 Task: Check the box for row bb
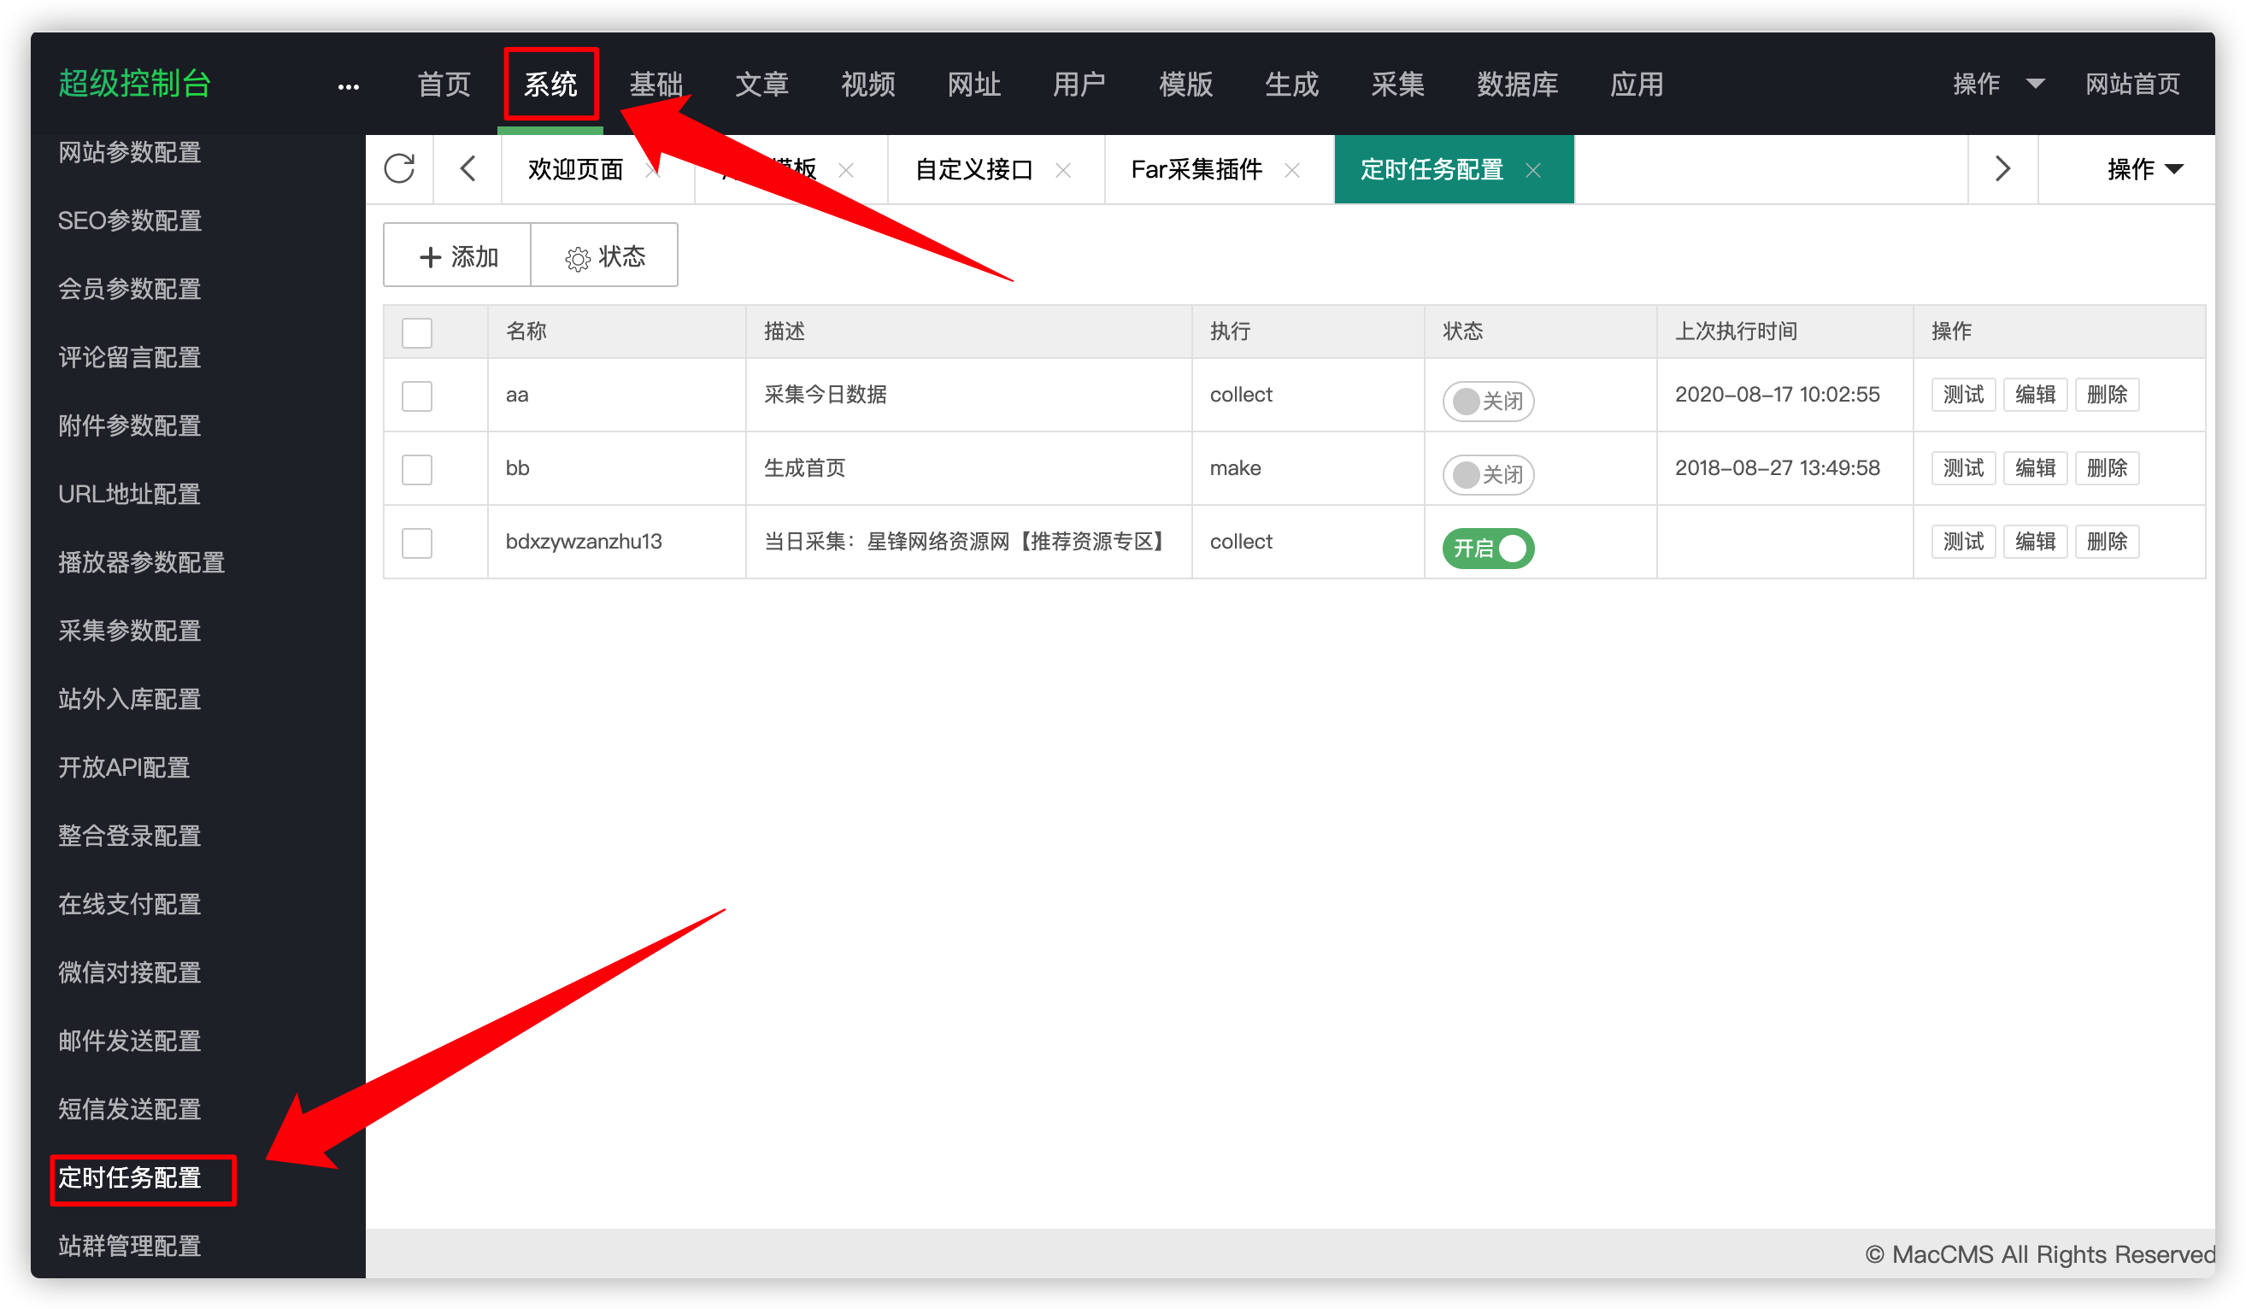pyautogui.click(x=416, y=469)
